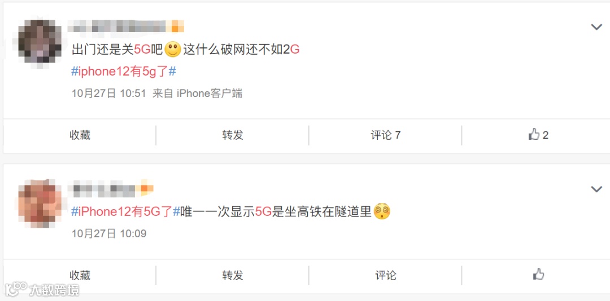
Task: Click the orange badge beside first username
Action: click(177, 26)
